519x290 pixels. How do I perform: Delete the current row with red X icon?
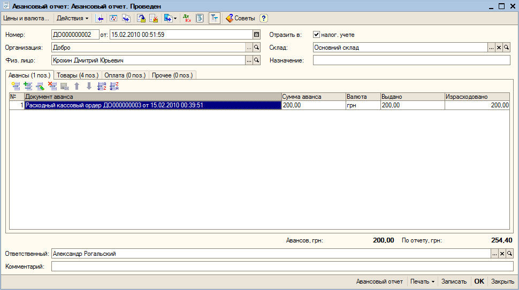(52, 86)
